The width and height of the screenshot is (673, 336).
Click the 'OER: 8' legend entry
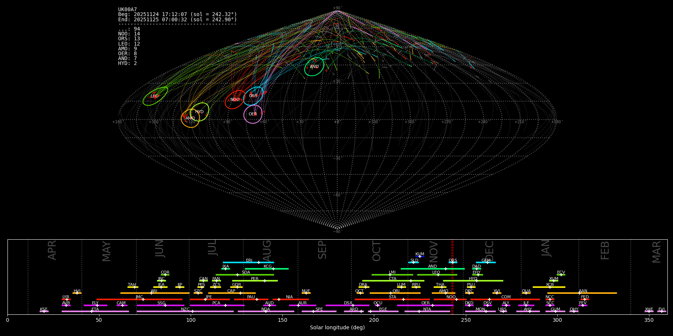127,54
